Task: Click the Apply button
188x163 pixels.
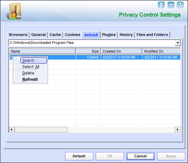Action: click(171, 156)
